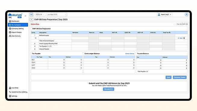Delete row 1.1 with trash icon

pyautogui.click(x=184, y=38)
